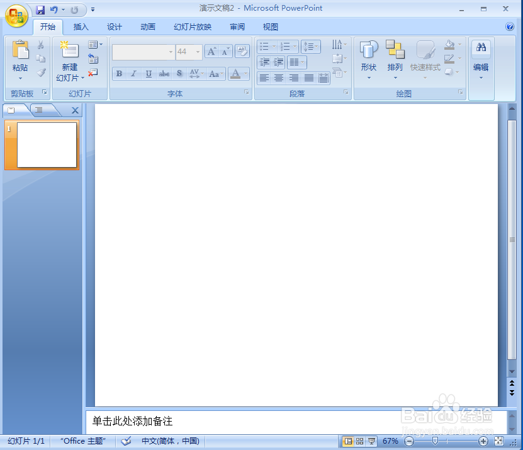Delete slide icon with red x
523x450 pixels.
click(93, 72)
